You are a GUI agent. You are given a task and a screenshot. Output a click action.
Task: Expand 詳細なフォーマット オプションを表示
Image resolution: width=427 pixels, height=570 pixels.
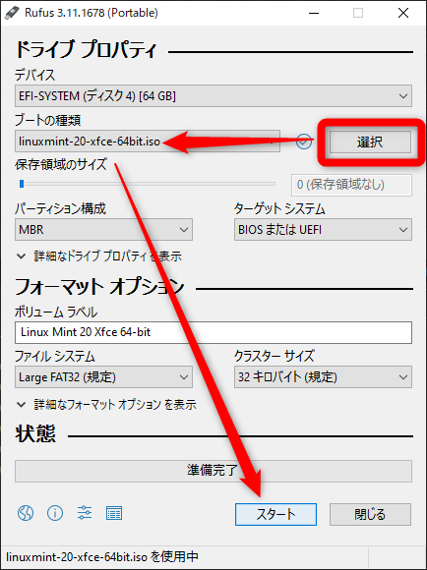click(106, 404)
